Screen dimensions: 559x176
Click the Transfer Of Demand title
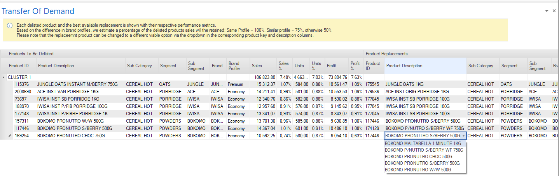pos(38,11)
